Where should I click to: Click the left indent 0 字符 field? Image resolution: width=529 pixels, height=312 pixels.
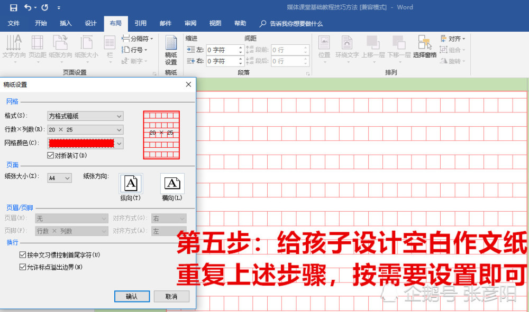coord(222,50)
